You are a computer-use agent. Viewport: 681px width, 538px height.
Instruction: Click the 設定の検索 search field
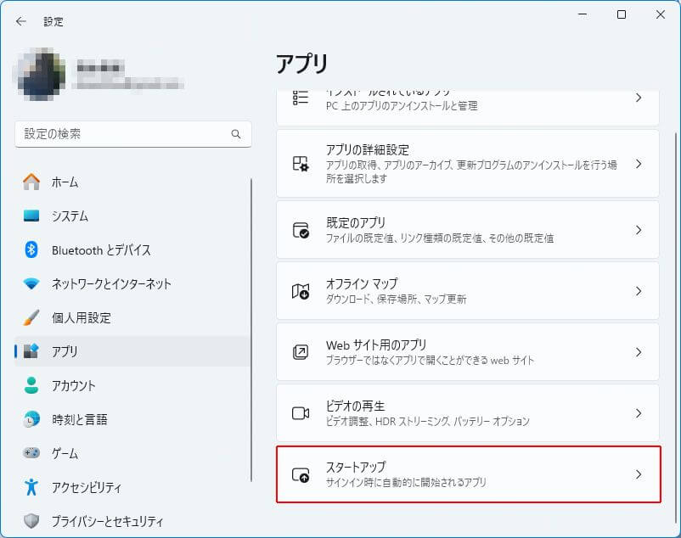[x=123, y=134]
